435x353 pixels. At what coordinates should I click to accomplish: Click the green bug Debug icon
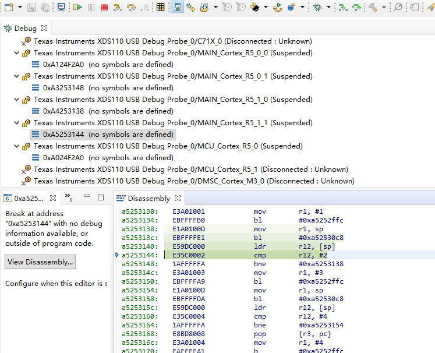317,7
